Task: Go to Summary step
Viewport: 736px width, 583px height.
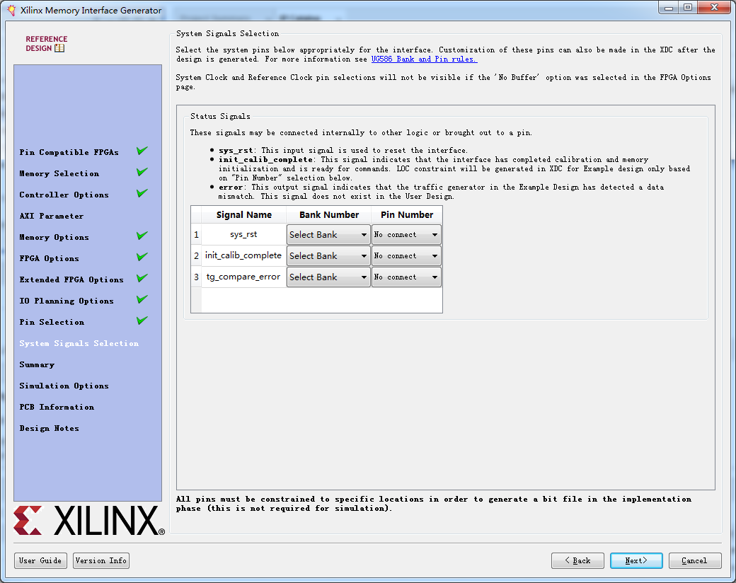Action: pos(37,364)
